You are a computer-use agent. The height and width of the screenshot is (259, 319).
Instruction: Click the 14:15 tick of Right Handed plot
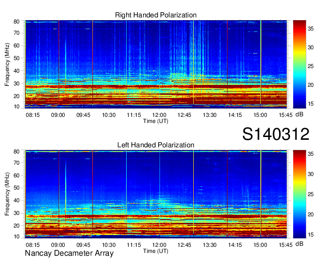(x=235, y=115)
